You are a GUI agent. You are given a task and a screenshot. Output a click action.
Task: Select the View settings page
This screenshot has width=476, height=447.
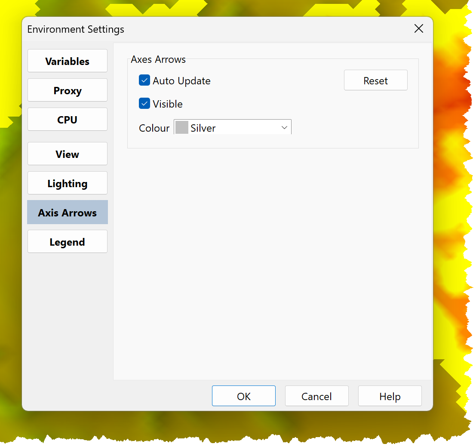coord(68,154)
